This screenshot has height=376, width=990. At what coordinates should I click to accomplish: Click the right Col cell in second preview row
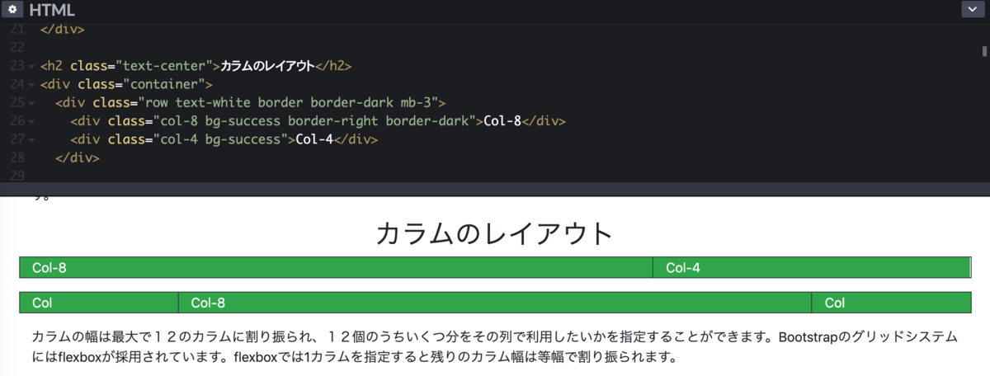[891, 303]
